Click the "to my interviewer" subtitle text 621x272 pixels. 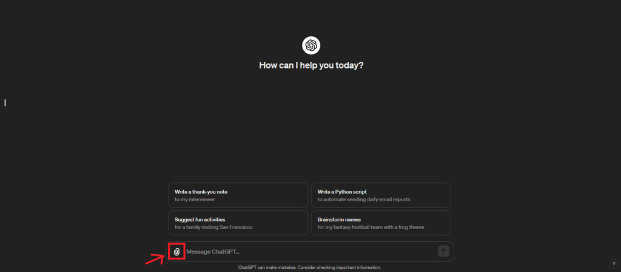pyautogui.click(x=195, y=199)
